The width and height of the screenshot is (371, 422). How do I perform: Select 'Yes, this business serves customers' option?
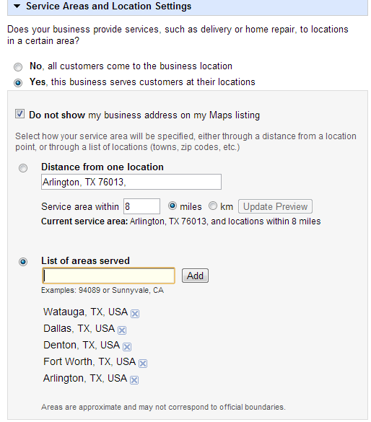click(x=18, y=83)
